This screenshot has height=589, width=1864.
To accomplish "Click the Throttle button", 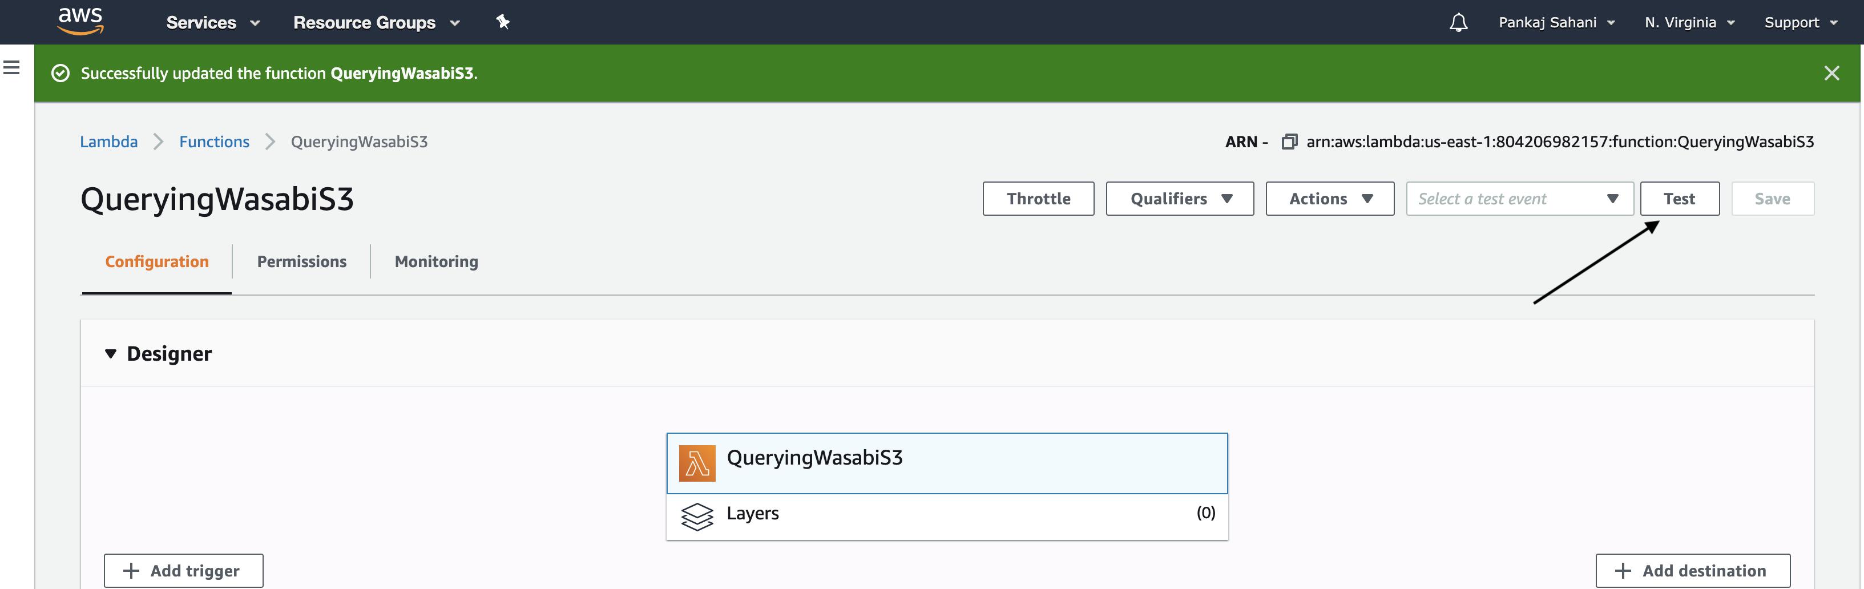I will pyautogui.click(x=1038, y=199).
